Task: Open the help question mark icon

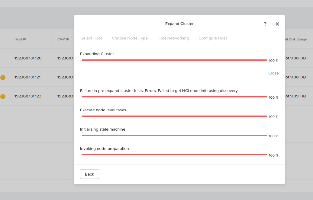Action: [x=265, y=24]
